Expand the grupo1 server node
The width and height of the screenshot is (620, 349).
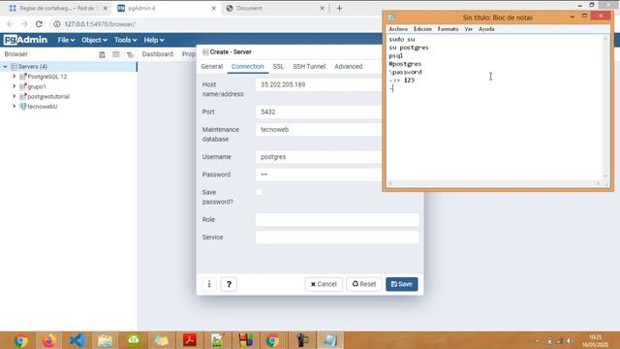[15, 86]
